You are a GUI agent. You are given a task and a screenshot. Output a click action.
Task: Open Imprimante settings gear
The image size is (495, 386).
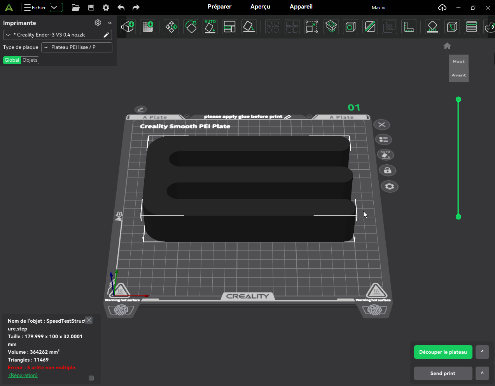pos(98,23)
